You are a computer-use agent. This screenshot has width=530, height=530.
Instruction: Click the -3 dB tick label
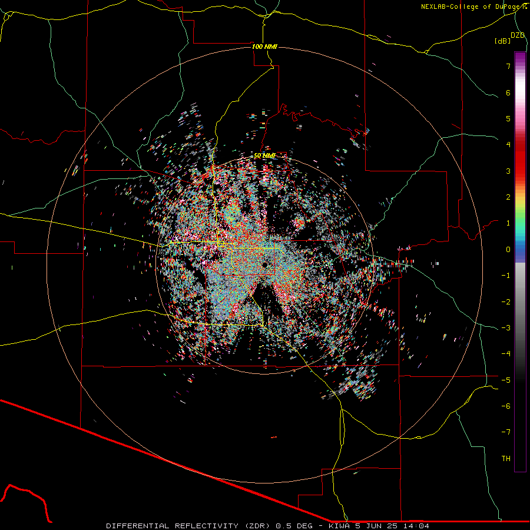click(506, 327)
